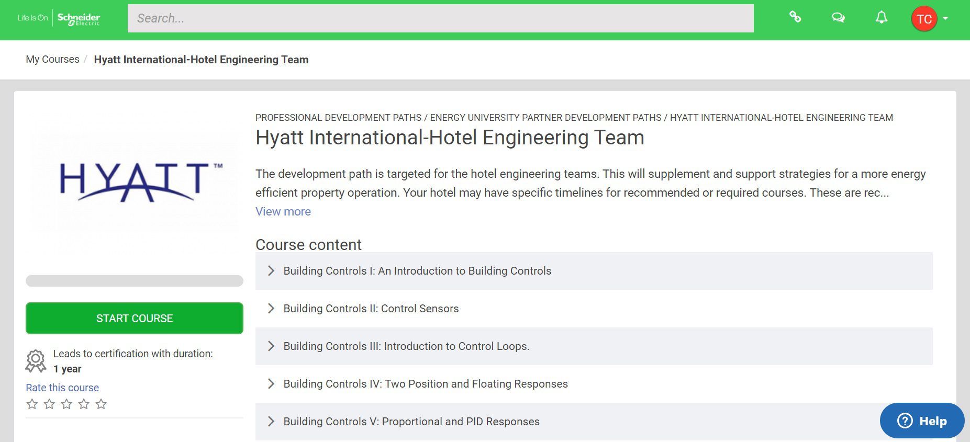Open the links icon in header
970x442 pixels.
pyautogui.click(x=795, y=17)
